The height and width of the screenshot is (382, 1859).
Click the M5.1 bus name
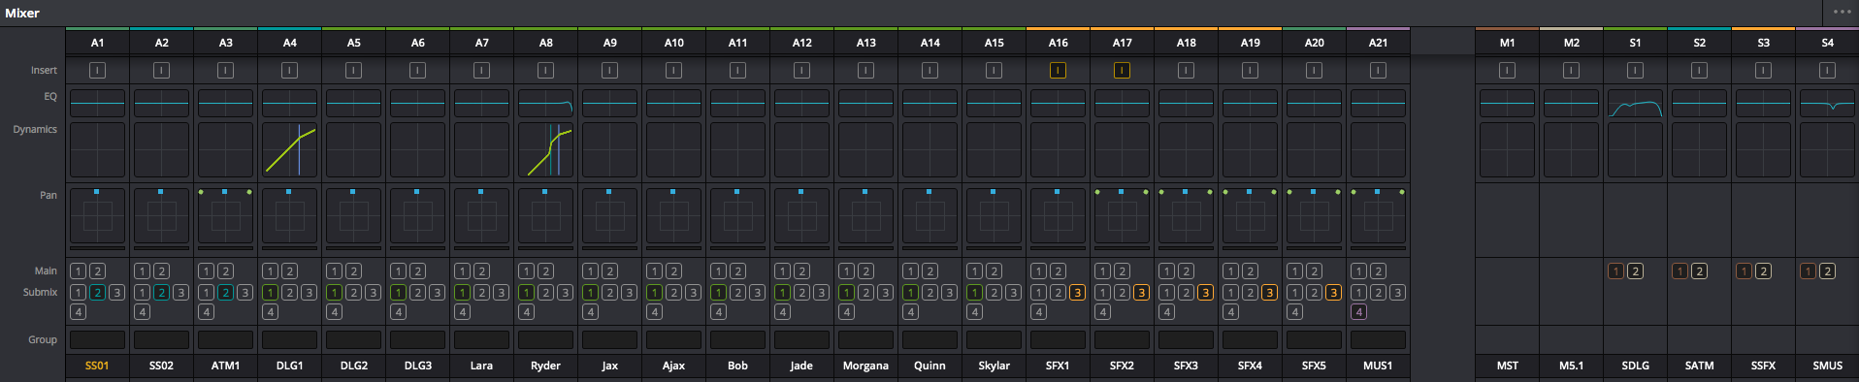tap(1571, 366)
